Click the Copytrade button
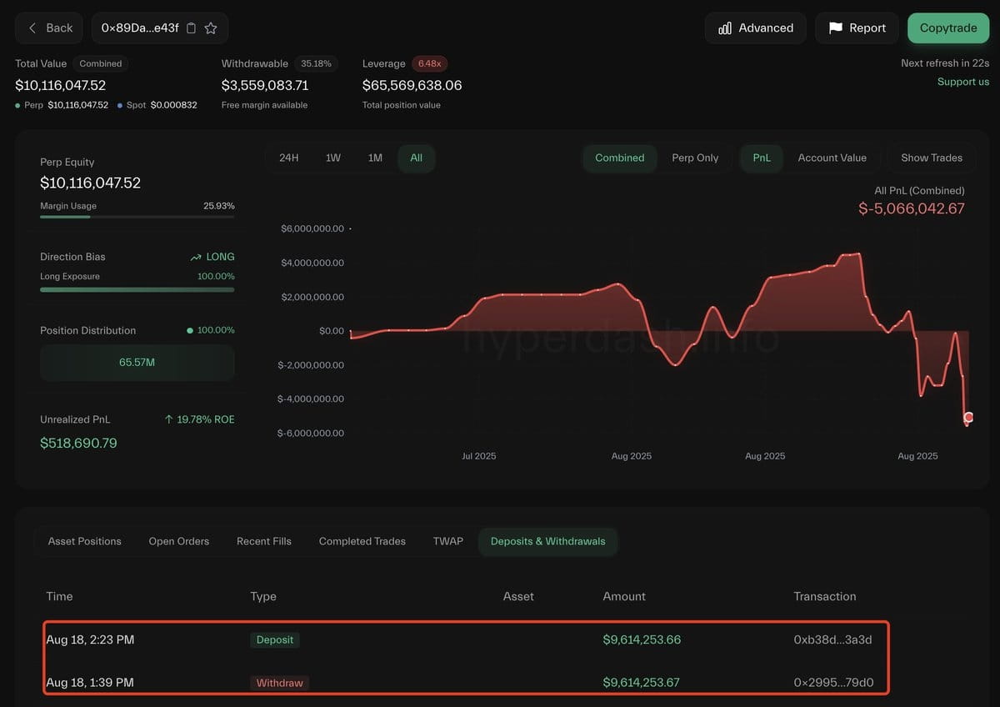The height and width of the screenshot is (707, 1000). point(948,28)
